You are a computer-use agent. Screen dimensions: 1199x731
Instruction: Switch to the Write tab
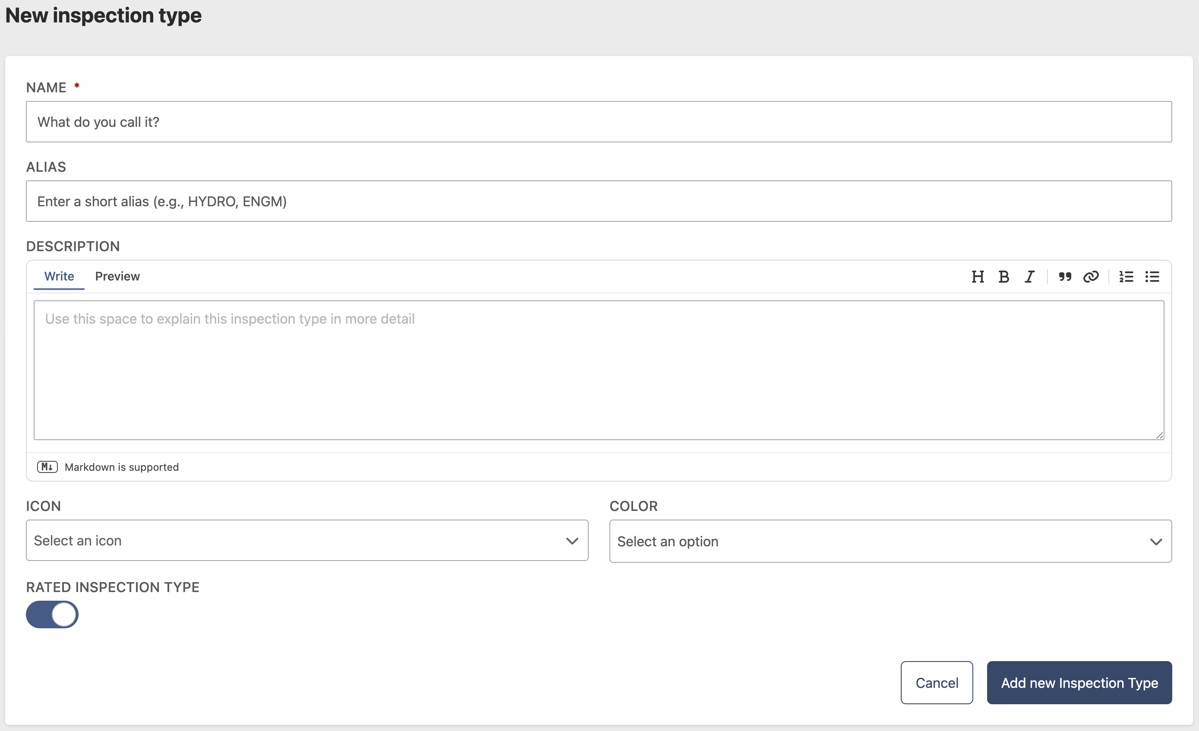(x=59, y=276)
